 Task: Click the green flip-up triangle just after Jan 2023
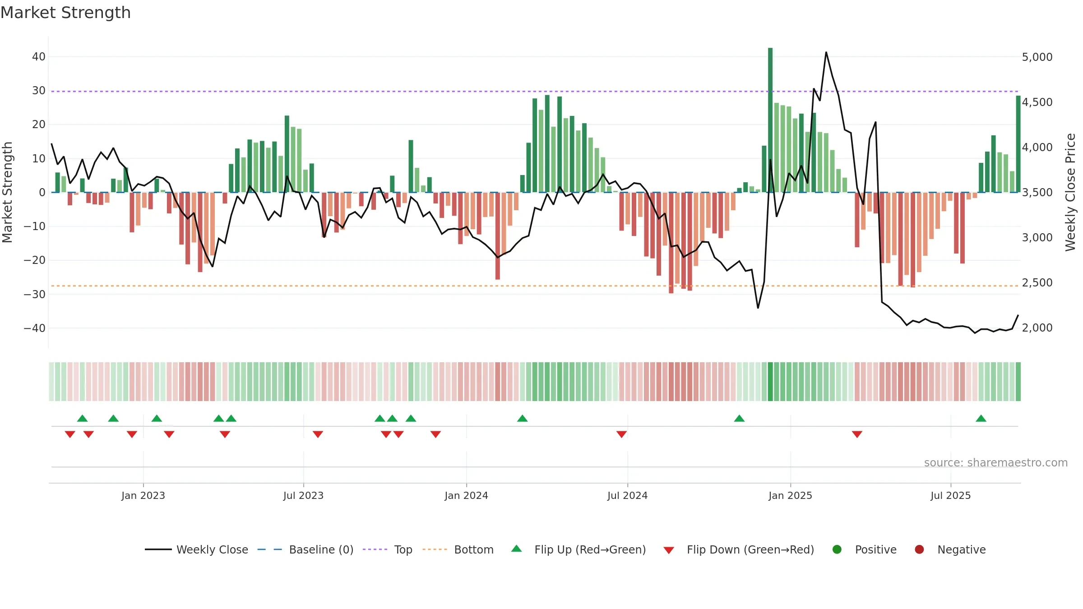coord(157,419)
